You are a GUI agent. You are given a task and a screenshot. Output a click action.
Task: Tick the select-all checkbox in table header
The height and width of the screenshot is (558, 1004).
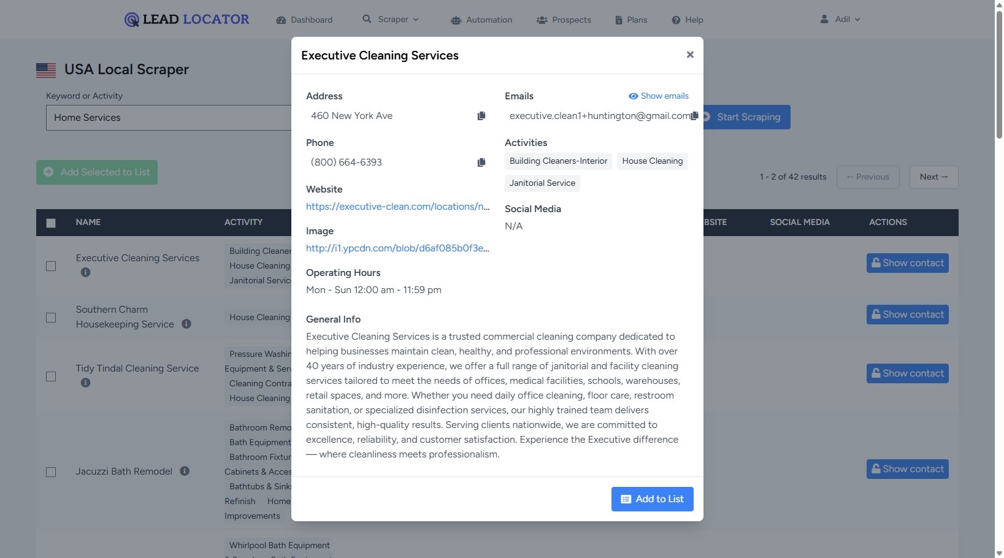(51, 223)
